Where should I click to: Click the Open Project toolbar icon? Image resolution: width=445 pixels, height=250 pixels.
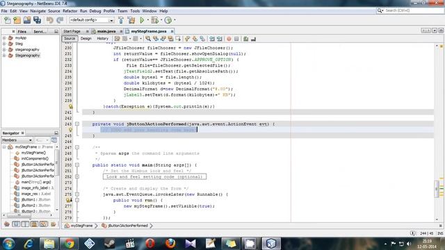tap(27, 20)
